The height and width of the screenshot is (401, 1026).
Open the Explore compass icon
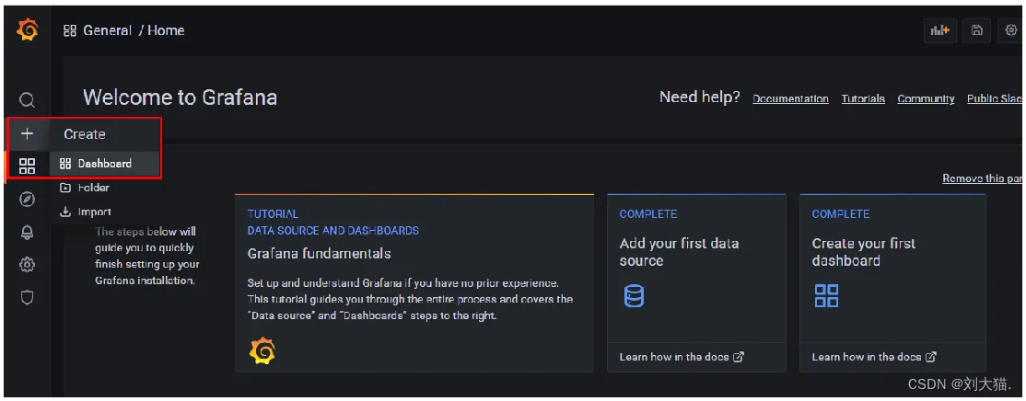pyautogui.click(x=27, y=200)
